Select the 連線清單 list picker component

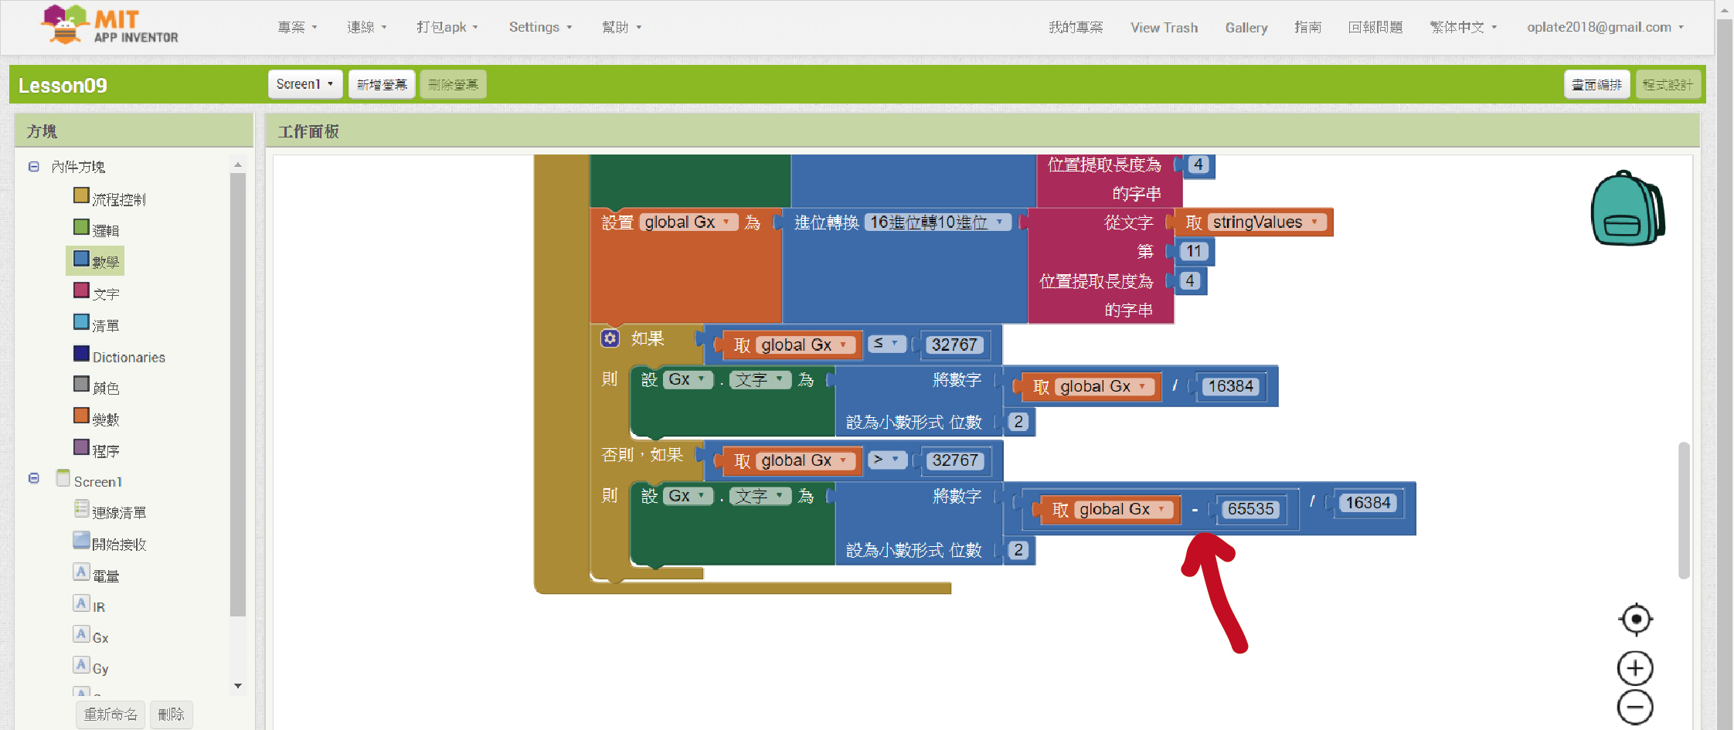tap(118, 512)
